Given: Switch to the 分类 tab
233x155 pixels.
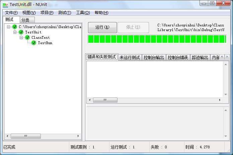Looking at the screenshot, I should pos(25,20).
